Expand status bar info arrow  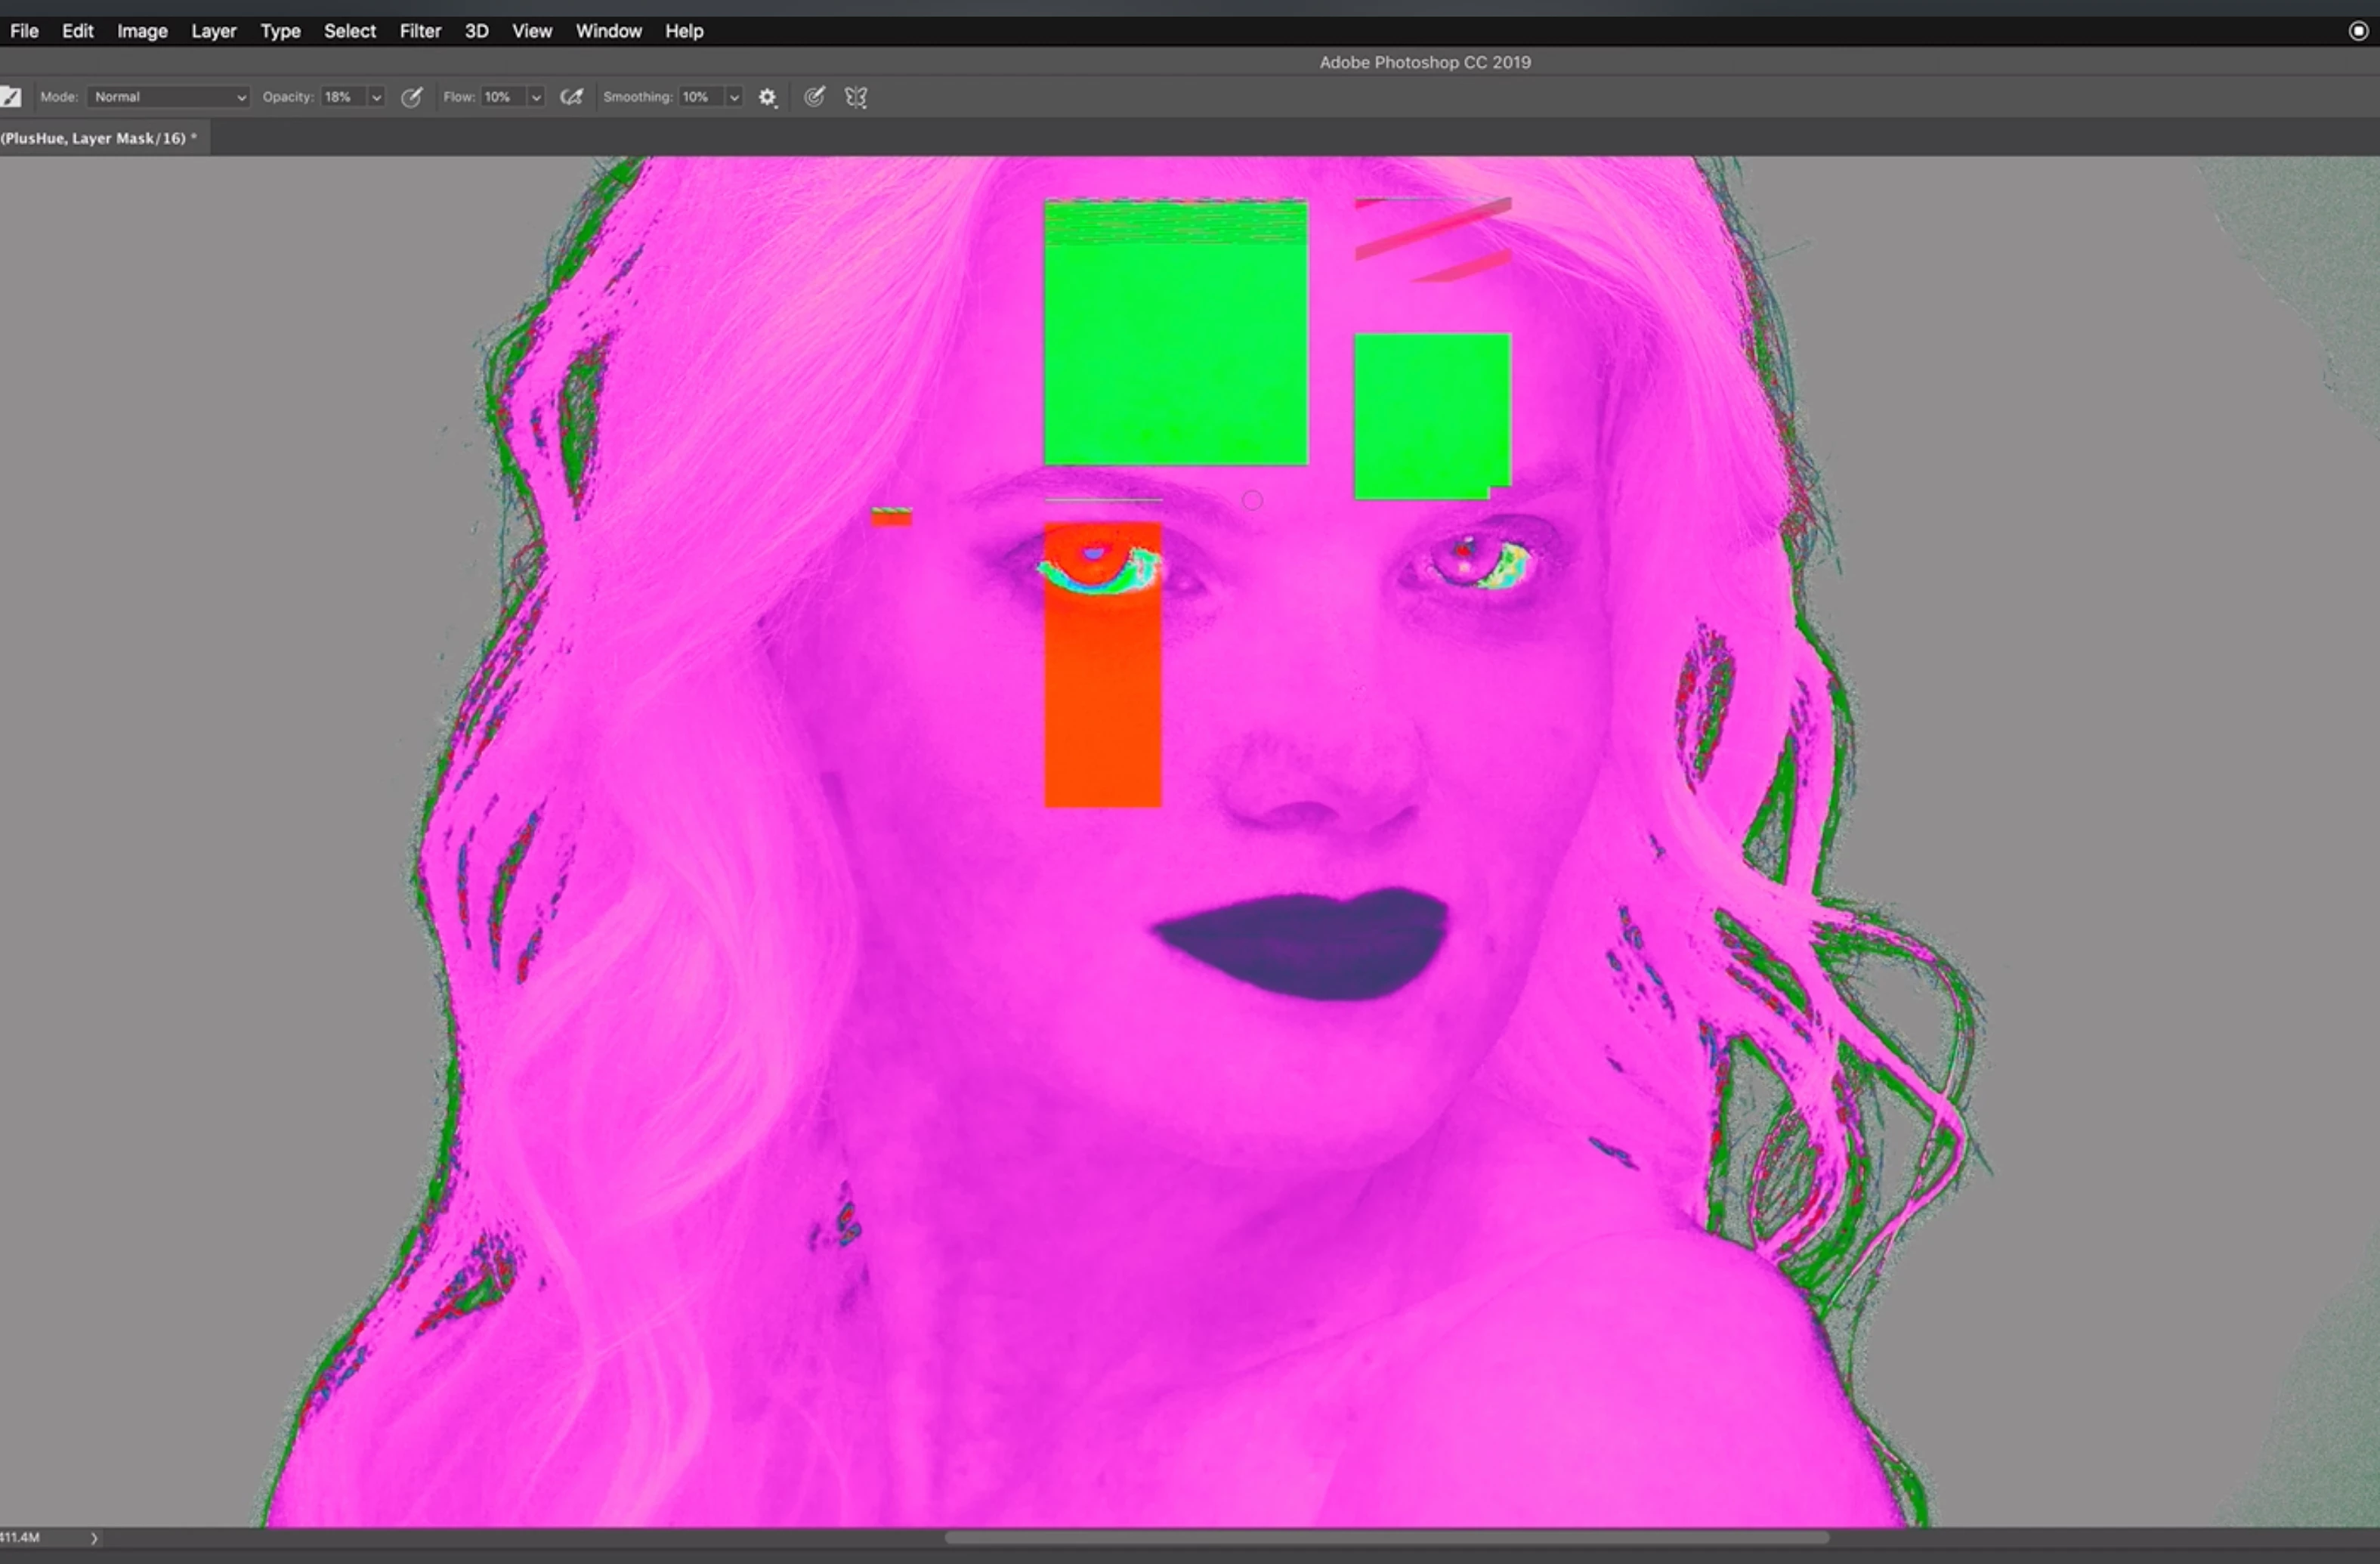tap(94, 1538)
